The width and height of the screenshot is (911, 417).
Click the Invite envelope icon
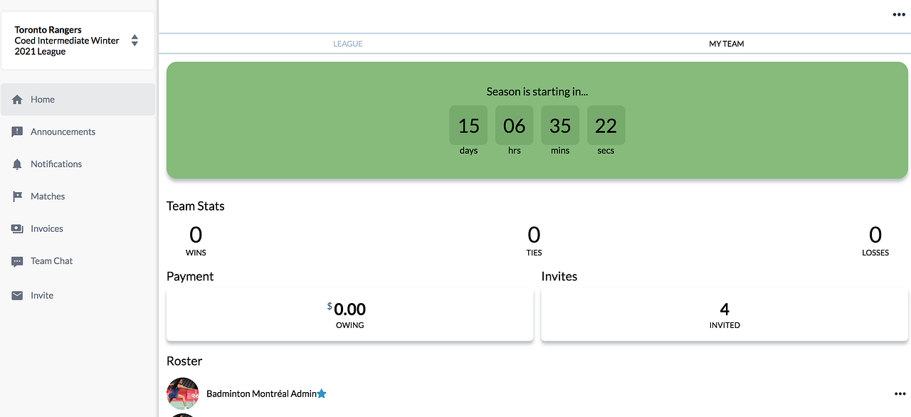[18, 295]
